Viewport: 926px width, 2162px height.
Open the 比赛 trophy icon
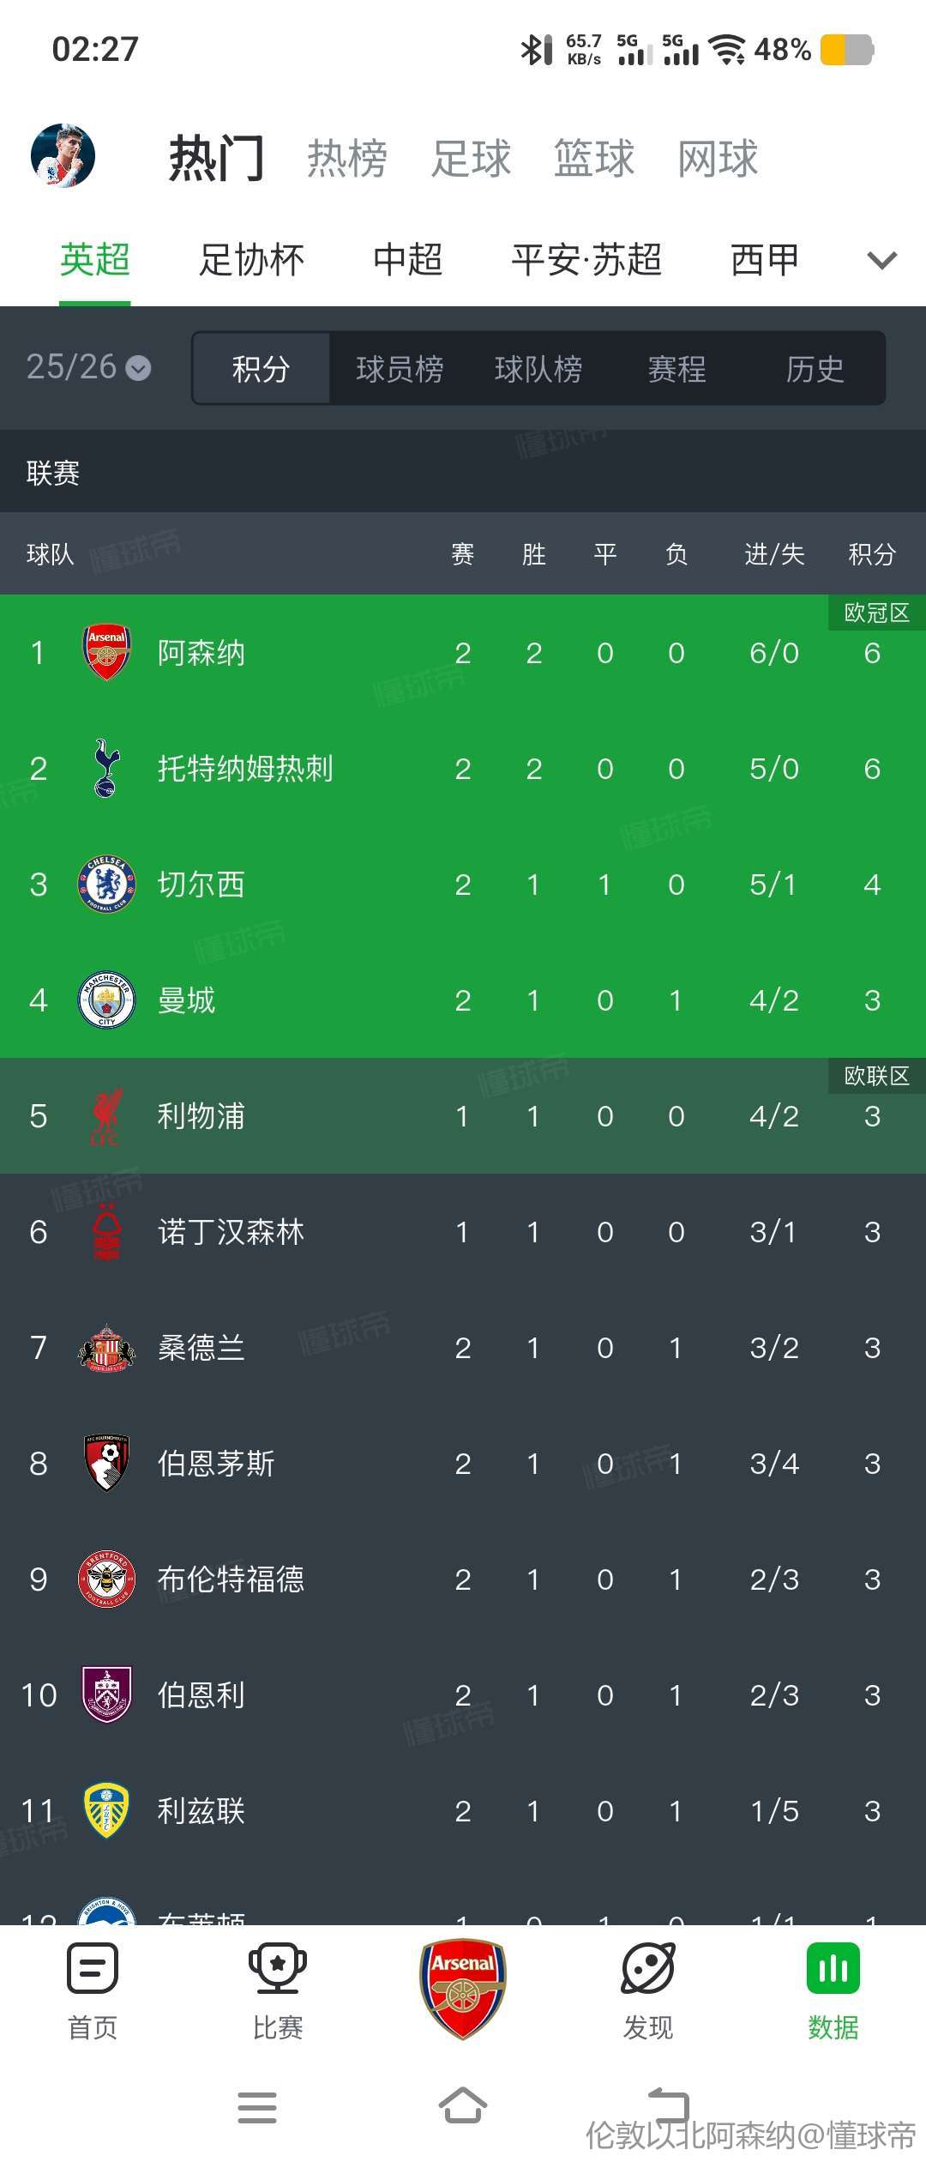click(278, 1967)
